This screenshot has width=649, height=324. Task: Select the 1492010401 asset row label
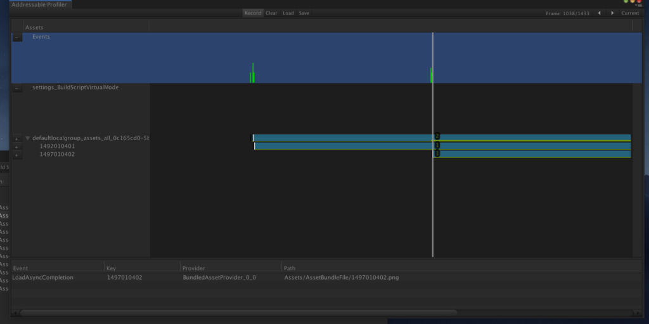point(57,146)
